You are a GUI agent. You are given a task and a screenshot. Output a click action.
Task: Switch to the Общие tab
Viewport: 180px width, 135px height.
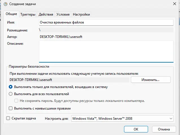click(x=11, y=14)
